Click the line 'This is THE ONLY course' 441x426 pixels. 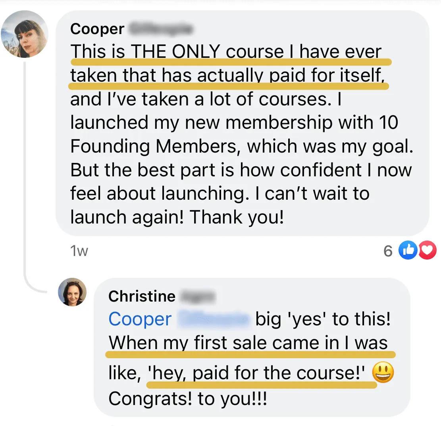coord(173,52)
